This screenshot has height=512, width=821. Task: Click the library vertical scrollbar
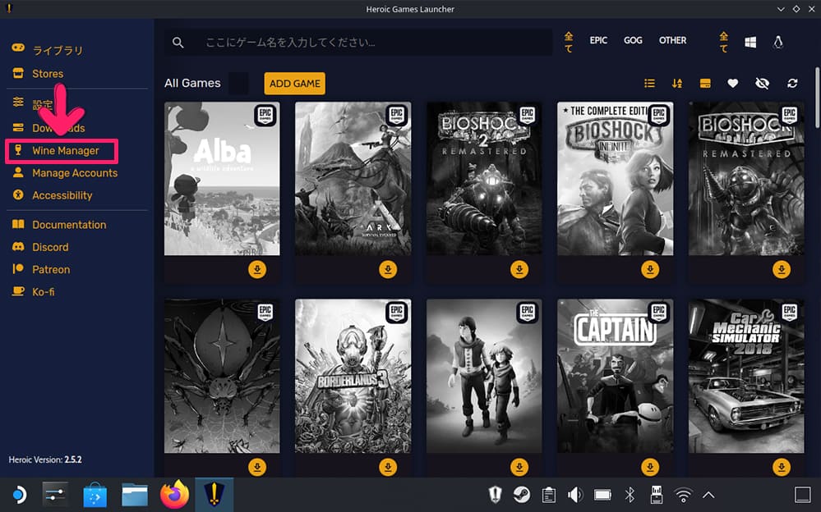click(817, 98)
